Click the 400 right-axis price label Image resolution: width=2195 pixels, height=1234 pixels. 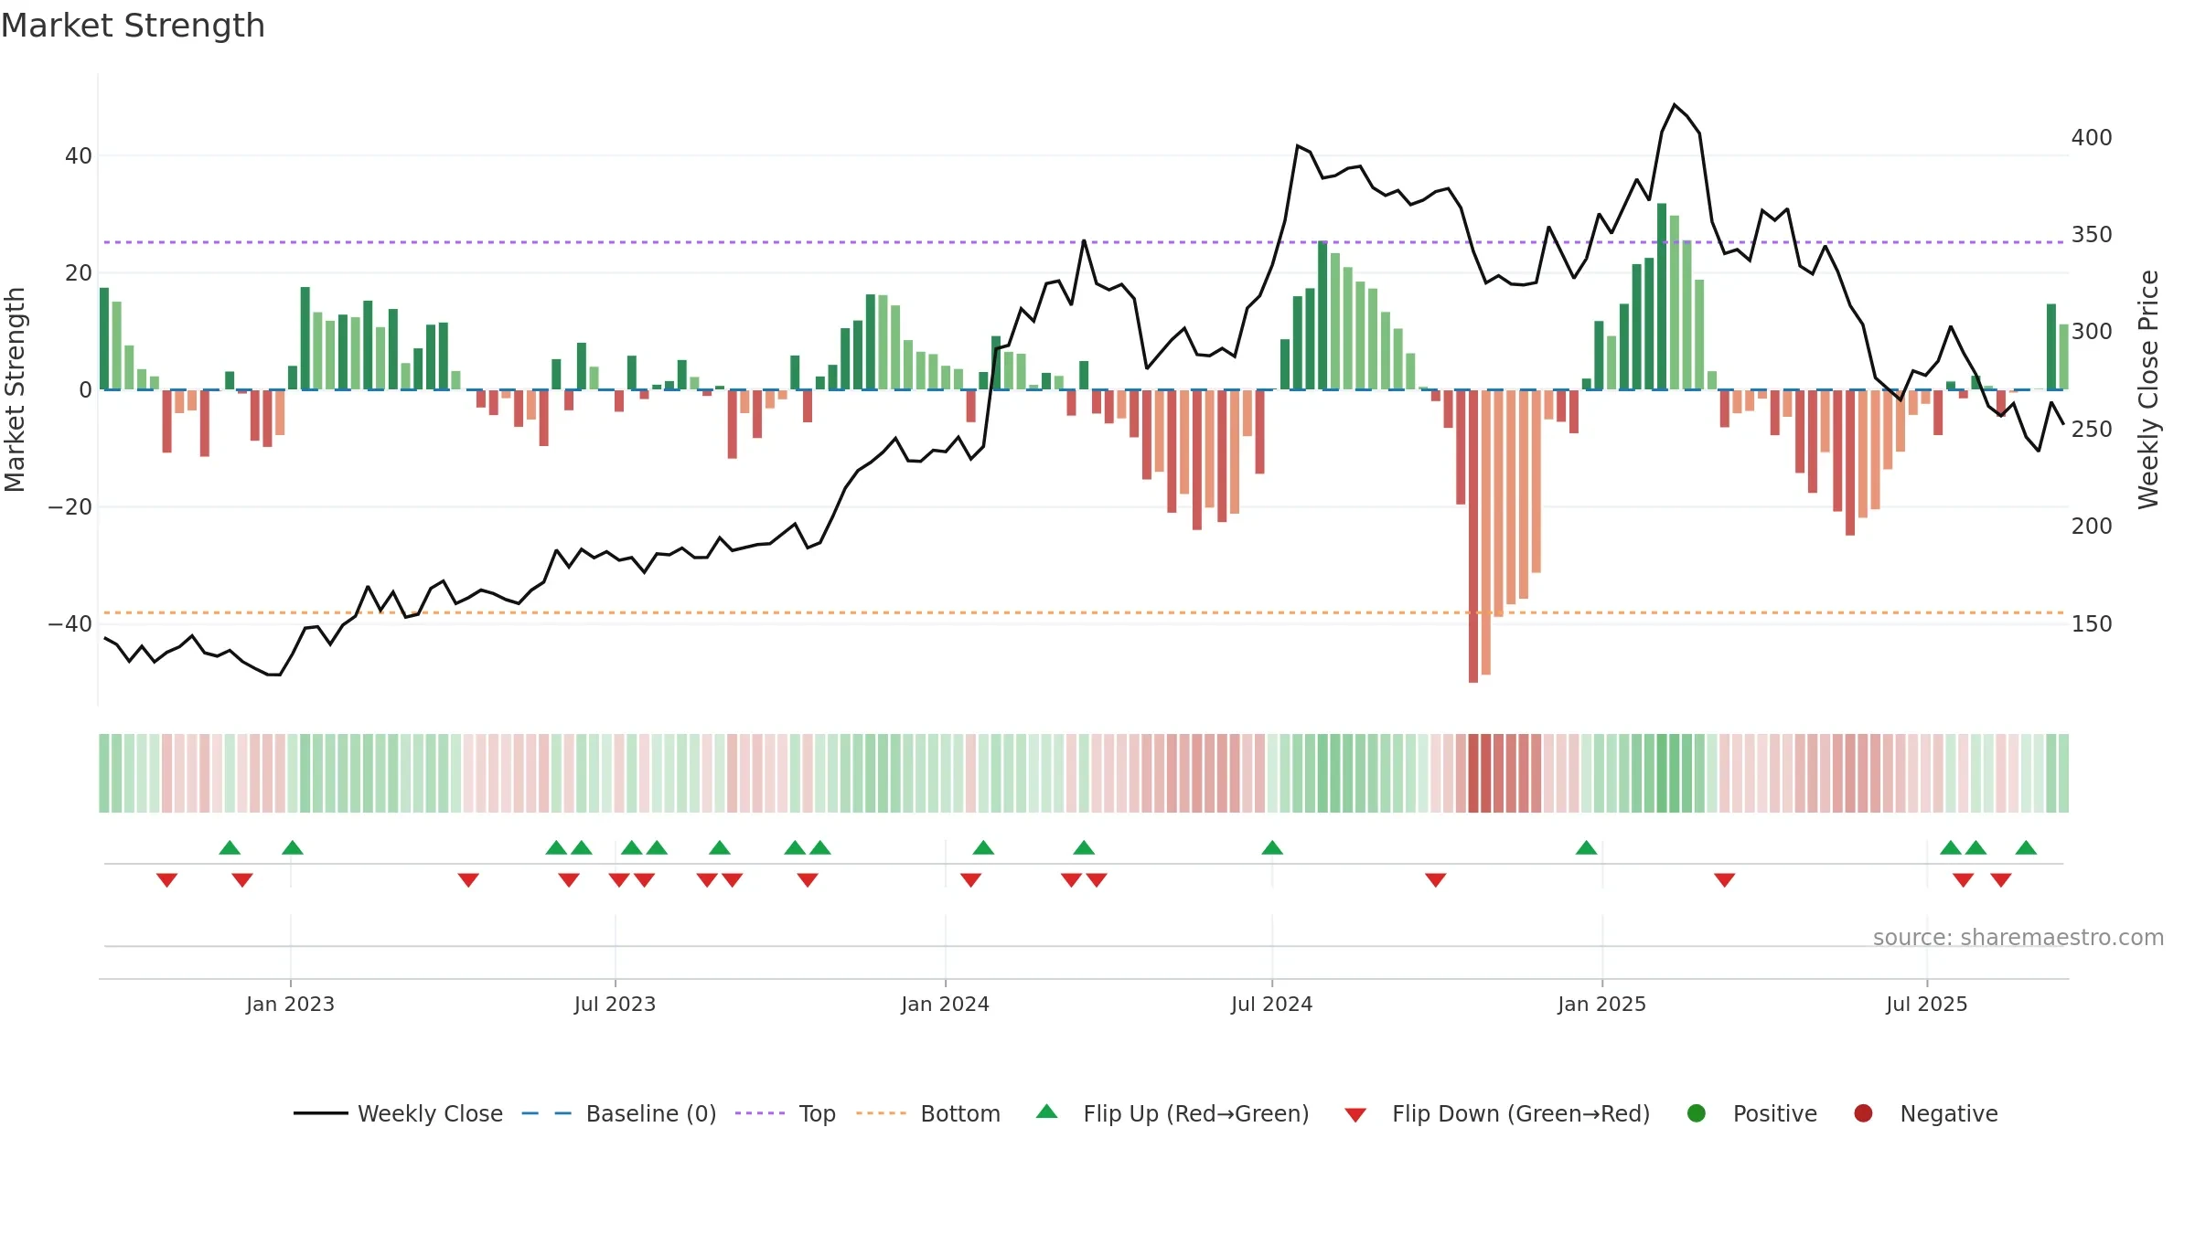point(2092,138)
